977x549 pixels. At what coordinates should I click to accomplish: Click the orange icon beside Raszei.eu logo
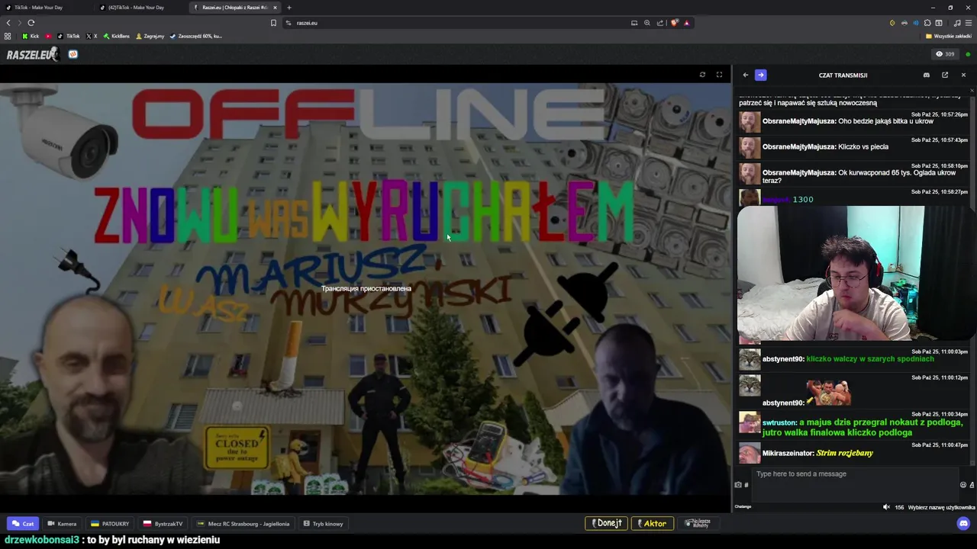click(73, 54)
